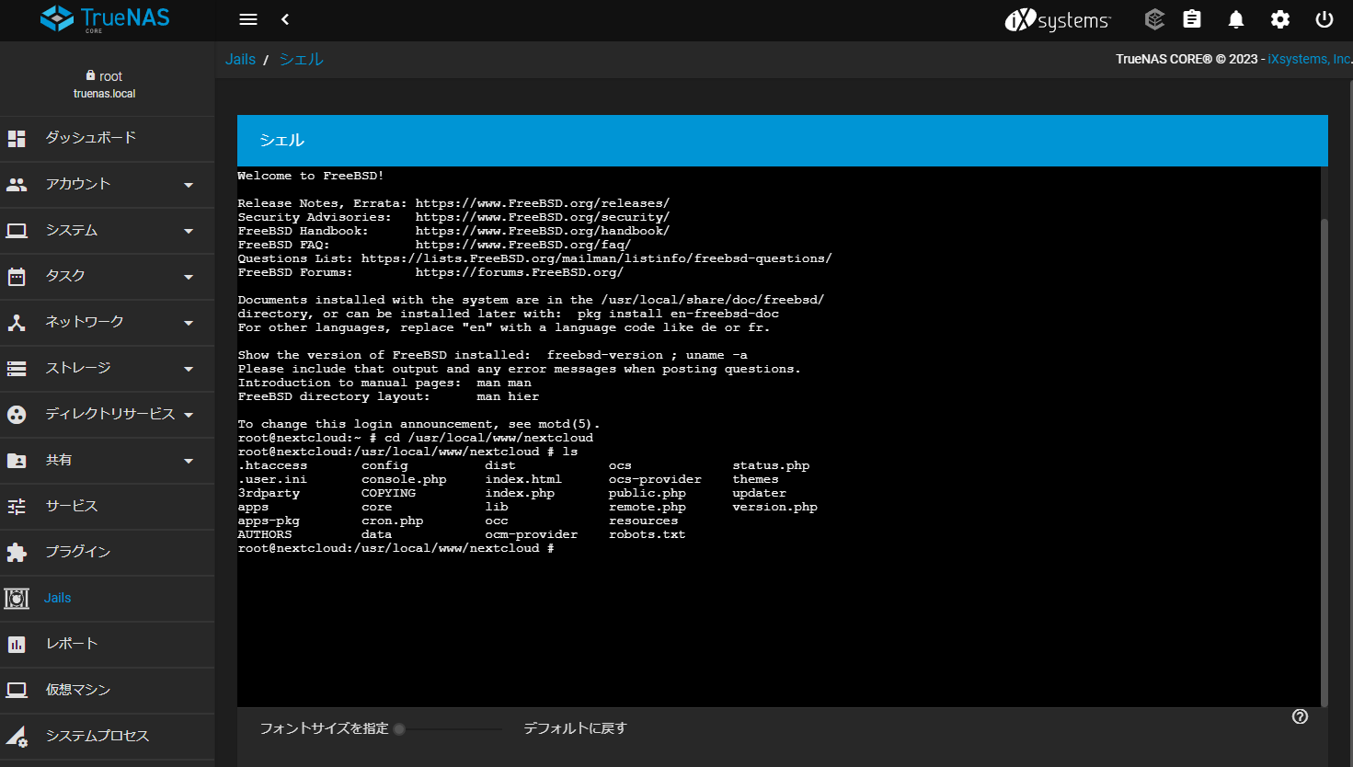
Task: Click the Jails breadcrumb link
Action: (x=240, y=59)
